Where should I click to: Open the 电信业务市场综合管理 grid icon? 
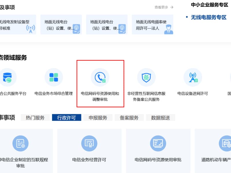click(54, 77)
